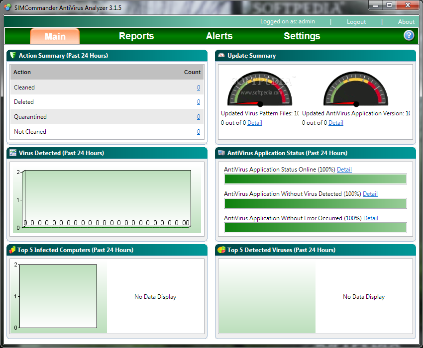This screenshot has width=423, height=348.
Task: Open the About link
Action: pyautogui.click(x=406, y=22)
